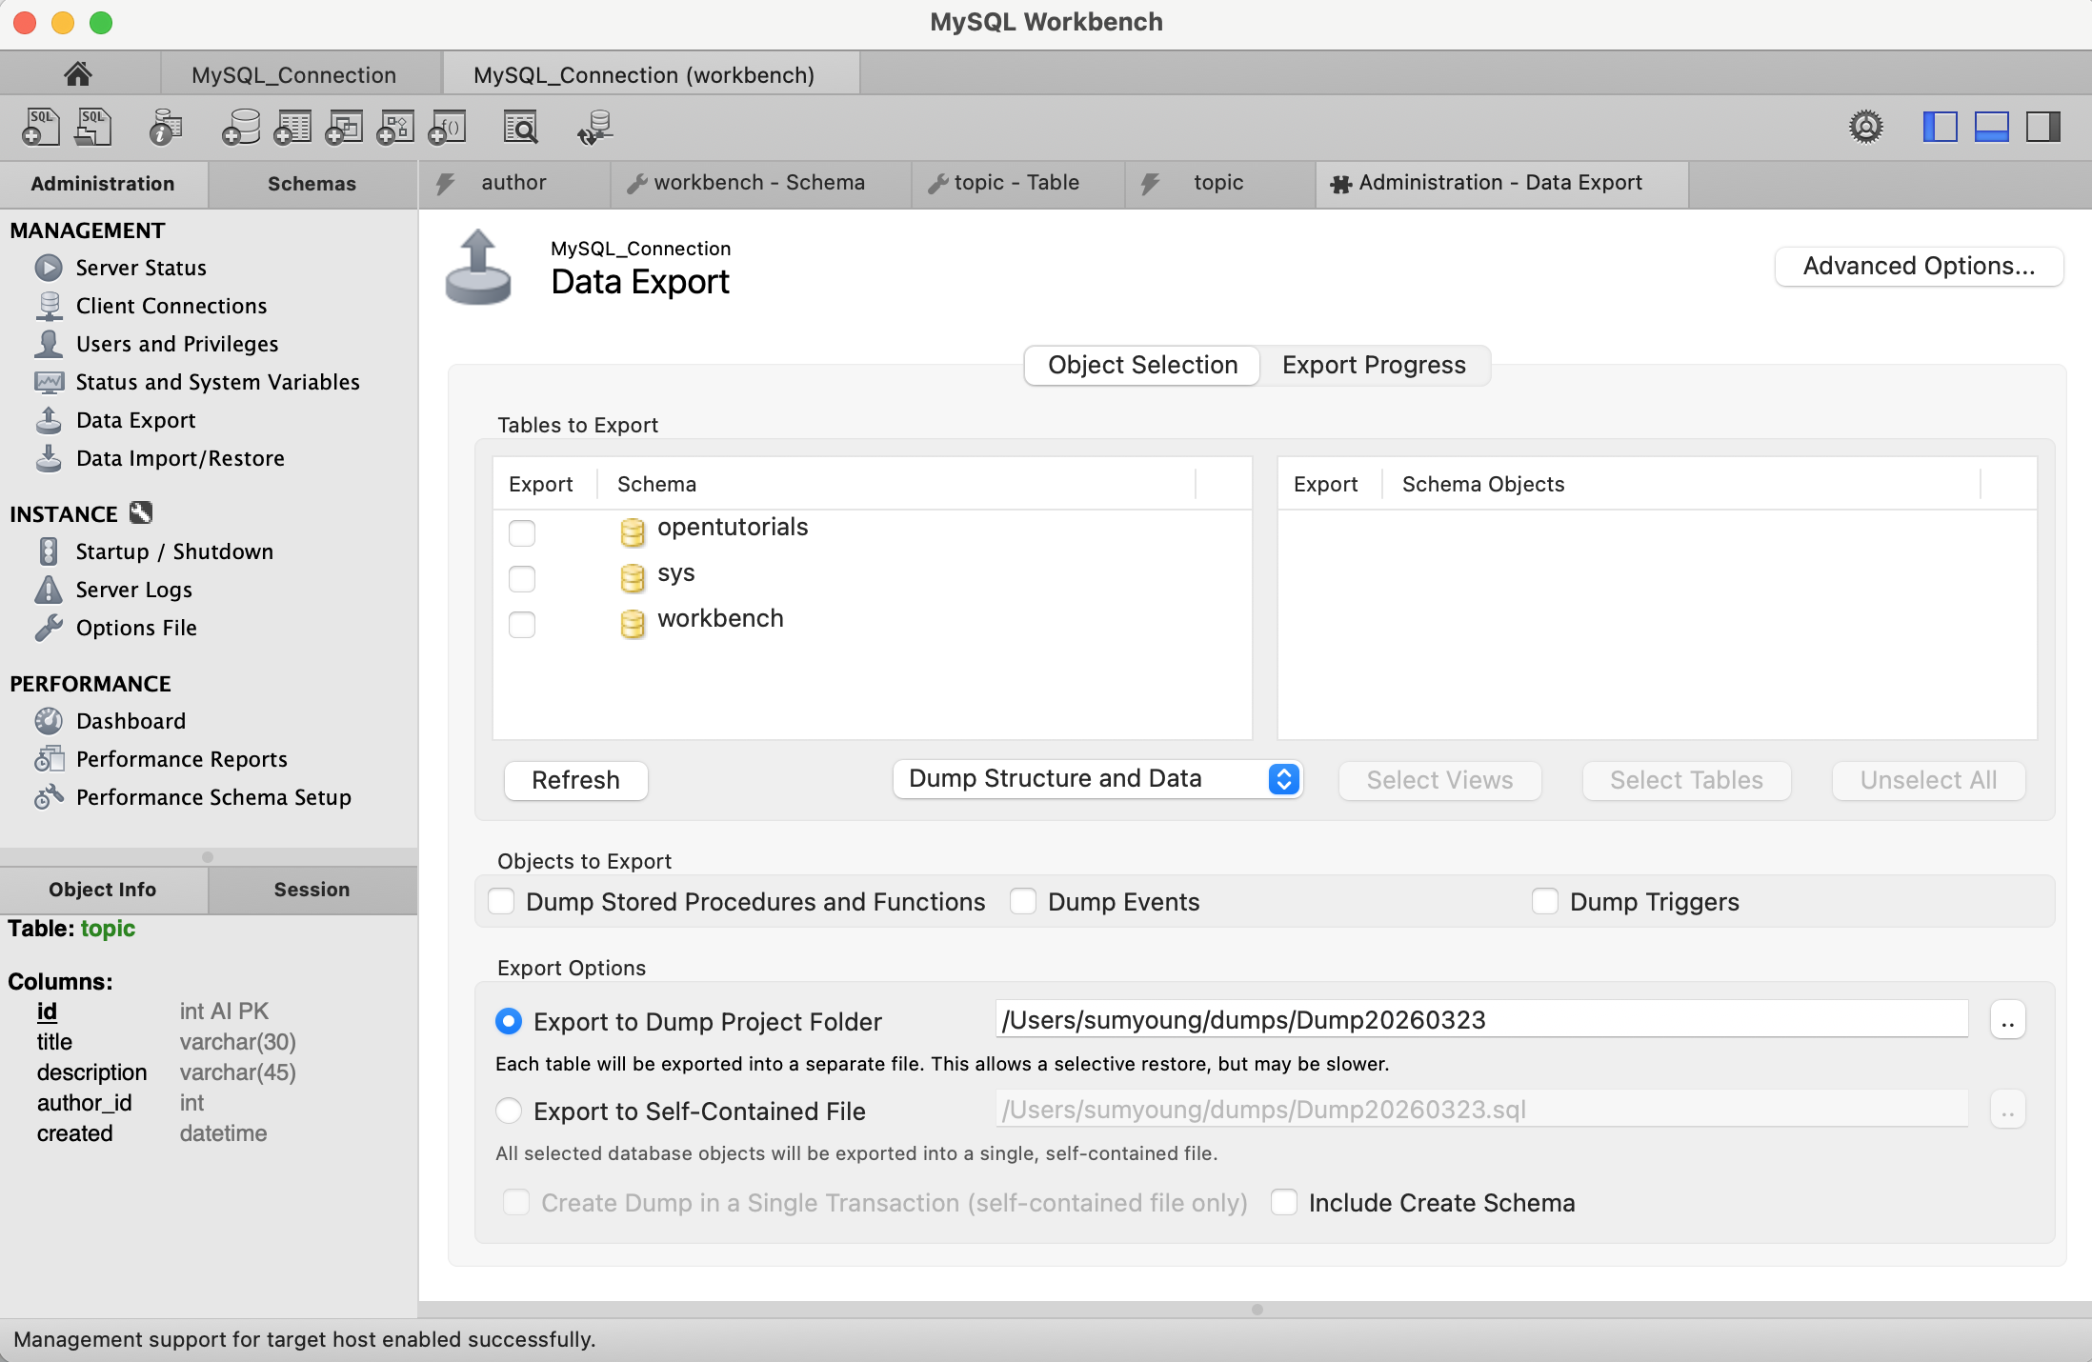Check the workbench schema export checkbox
Screen dimensions: 2092x1362
(522, 624)
